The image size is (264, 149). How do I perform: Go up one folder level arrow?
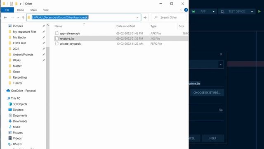pos(23,17)
